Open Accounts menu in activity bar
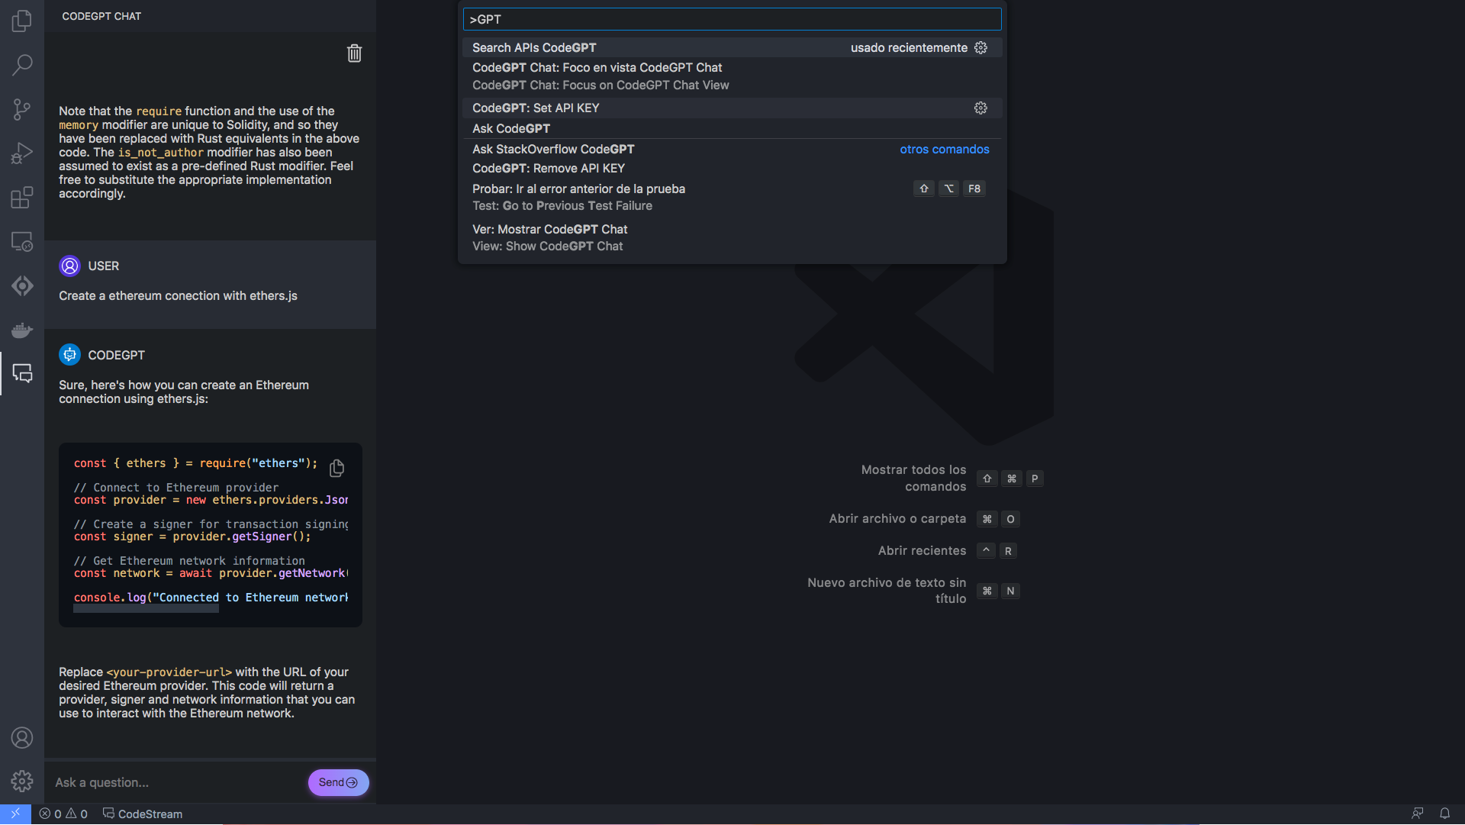Viewport: 1465px width, 825px height. (22, 738)
